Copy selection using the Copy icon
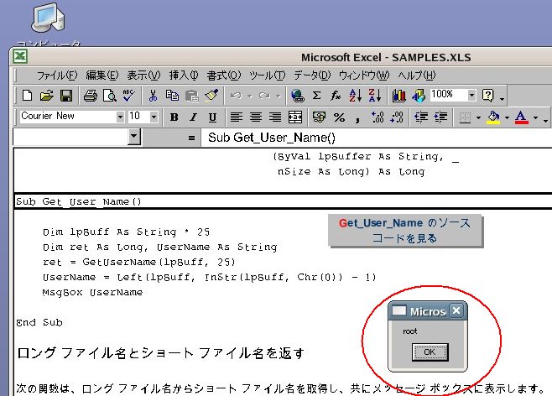 tap(172, 96)
